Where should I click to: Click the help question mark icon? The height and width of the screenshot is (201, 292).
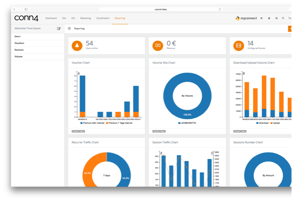click(277, 18)
